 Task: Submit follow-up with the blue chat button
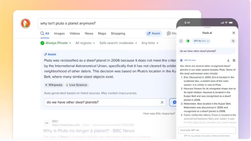click(173, 102)
